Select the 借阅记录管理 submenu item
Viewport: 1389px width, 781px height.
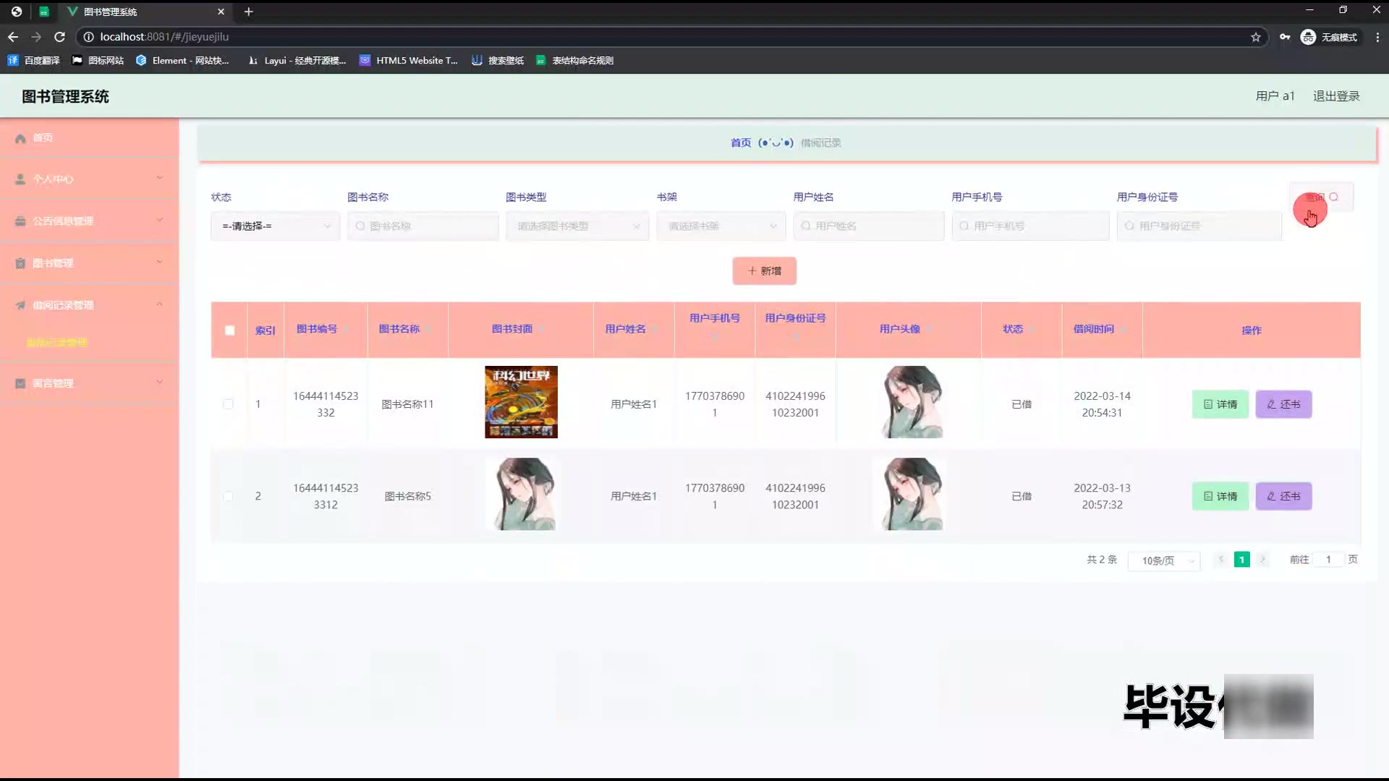coord(56,343)
